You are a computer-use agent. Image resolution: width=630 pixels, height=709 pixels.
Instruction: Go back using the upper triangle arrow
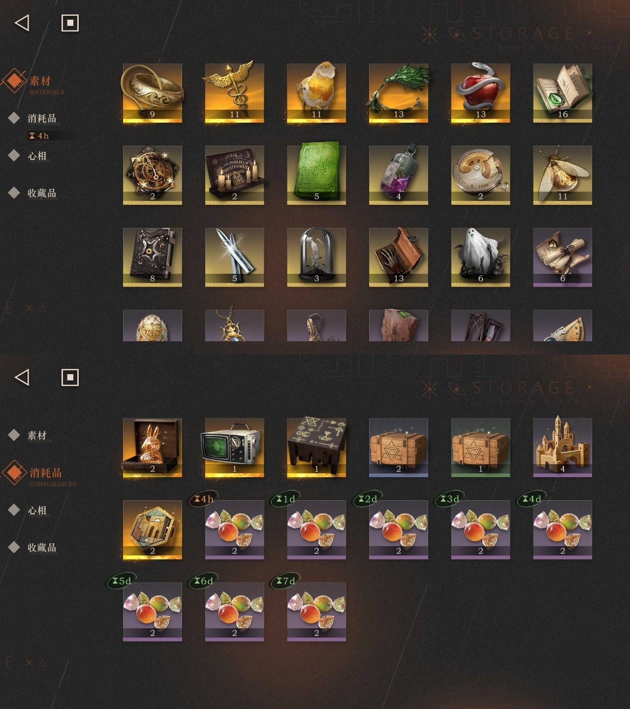(22, 23)
